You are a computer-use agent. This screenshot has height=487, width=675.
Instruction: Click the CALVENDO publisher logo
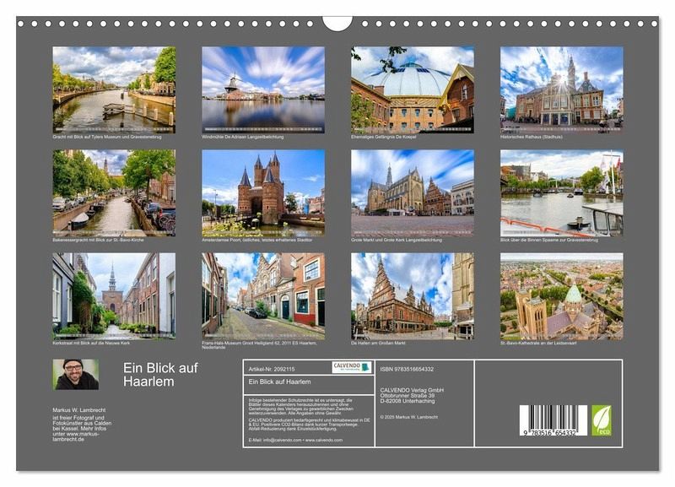[x=351, y=367]
